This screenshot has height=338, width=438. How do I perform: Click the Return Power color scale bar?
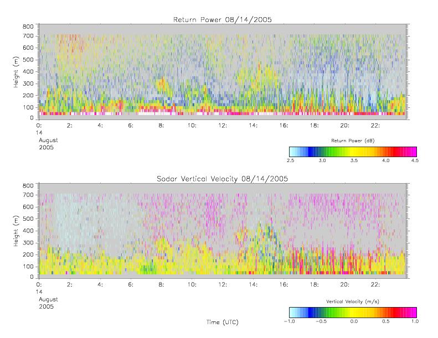pos(353,152)
